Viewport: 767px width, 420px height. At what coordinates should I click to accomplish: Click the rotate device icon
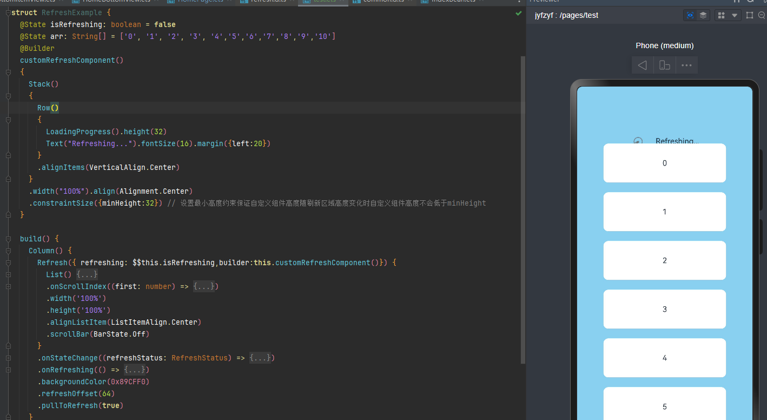[665, 65]
